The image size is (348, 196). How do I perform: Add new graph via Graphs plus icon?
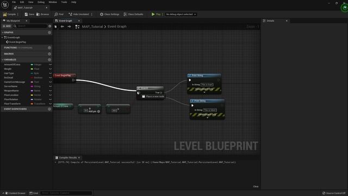(x=49, y=33)
